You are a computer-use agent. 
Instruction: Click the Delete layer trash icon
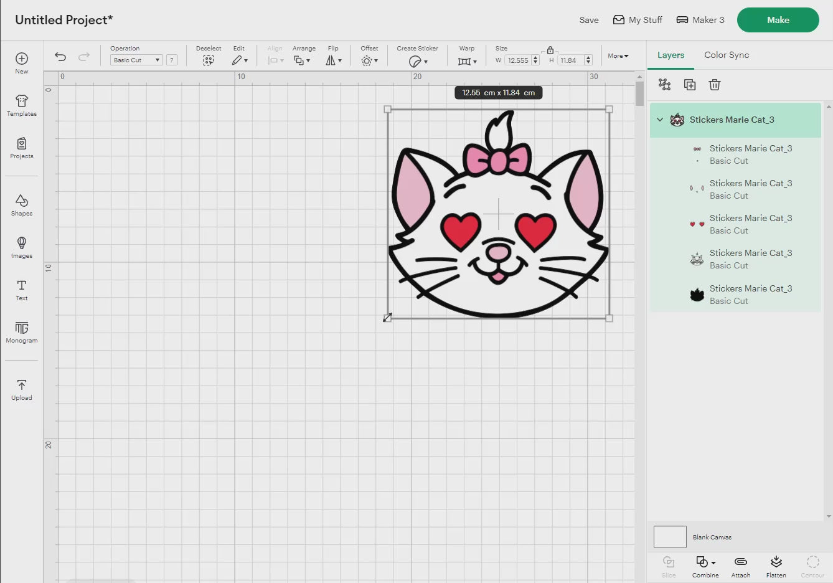coord(715,85)
